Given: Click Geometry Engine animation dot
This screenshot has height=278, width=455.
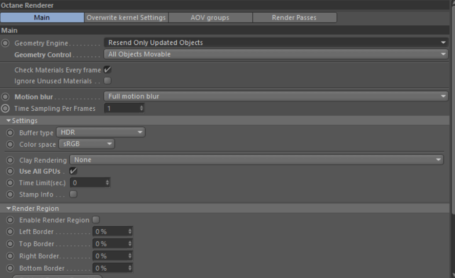Looking at the screenshot, I should pyautogui.click(x=5, y=43).
